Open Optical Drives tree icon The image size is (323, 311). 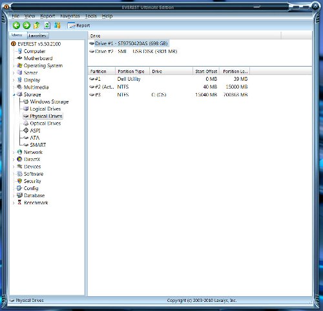click(x=26, y=123)
